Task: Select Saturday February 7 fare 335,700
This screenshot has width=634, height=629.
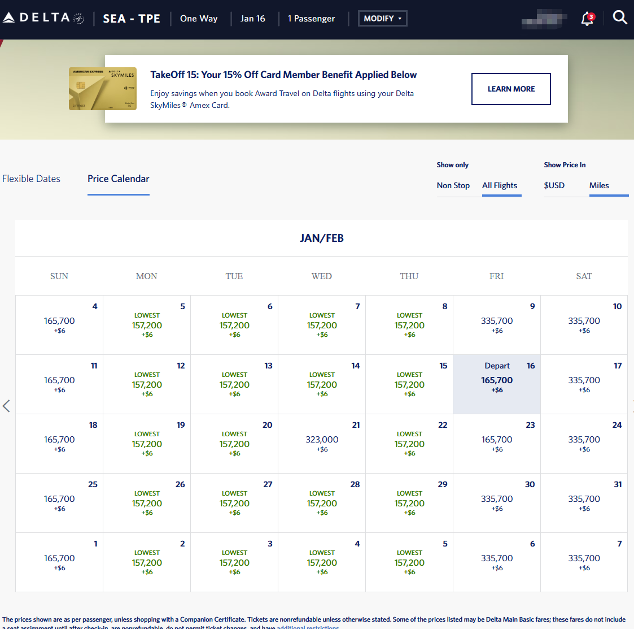Action: click(584, 563)
